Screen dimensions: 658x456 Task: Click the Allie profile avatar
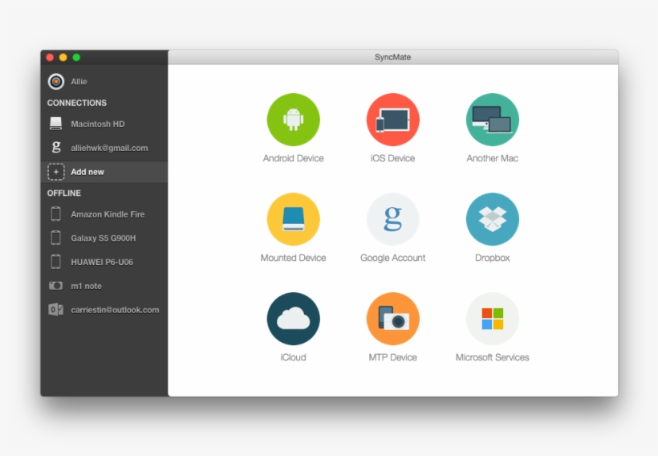(56, 81)
